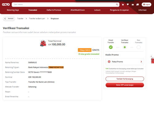Open Daftar & Promosi menu

pos(54,10)
